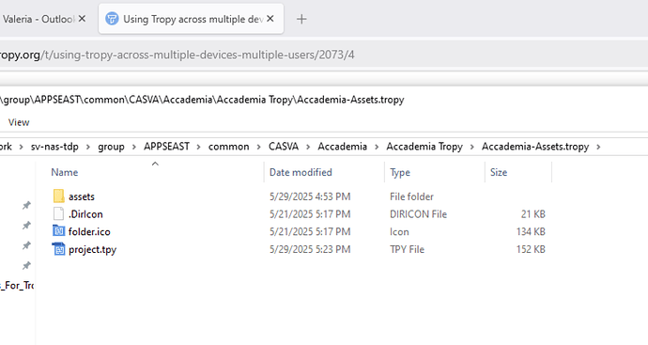Click the 152 KB size cell
The width and height of the screenshot is (648, 345).
531,249
